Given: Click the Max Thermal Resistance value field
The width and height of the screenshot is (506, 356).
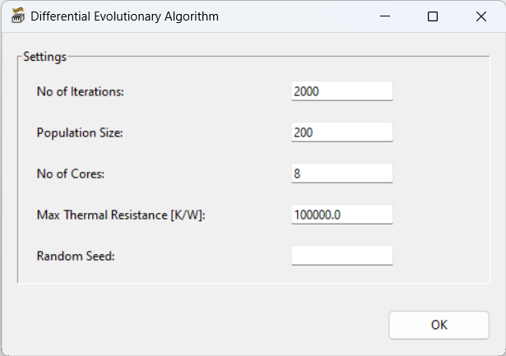Looking at the screenshot, I should (x=342, y=215).
